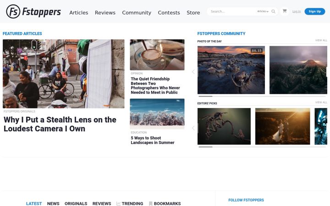
Task: Click the Follow Fstoppers heading
Action: tap(246, 200)
